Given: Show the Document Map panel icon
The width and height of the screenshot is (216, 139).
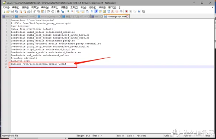Looking at the screenshot, I should 104,12.
